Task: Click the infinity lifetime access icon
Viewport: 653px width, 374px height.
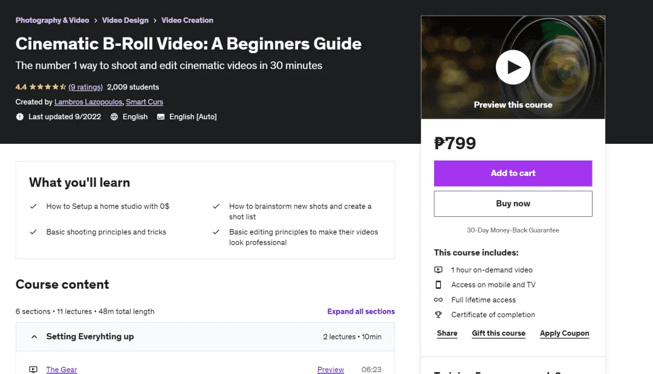Action: click(x=438, y=300)
